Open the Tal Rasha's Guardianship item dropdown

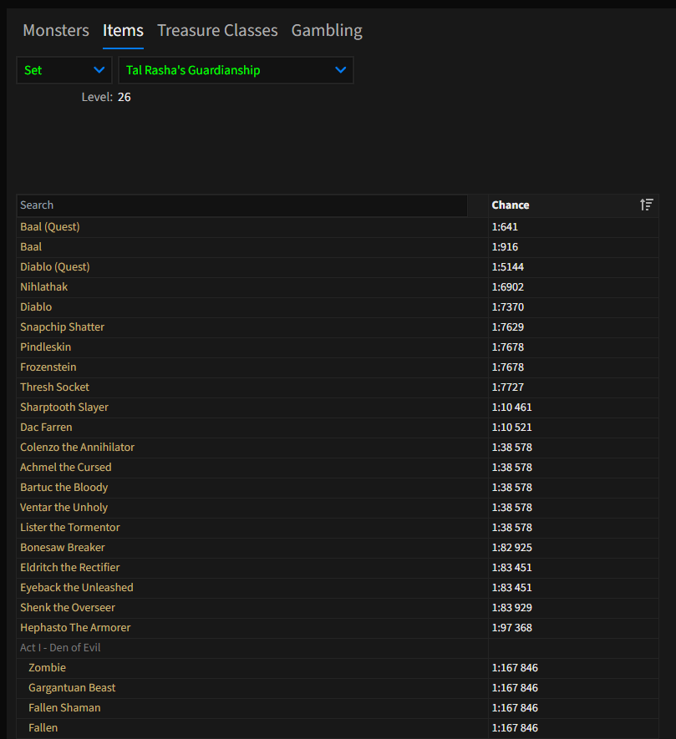pyautogui.click(x=236, y=70)
